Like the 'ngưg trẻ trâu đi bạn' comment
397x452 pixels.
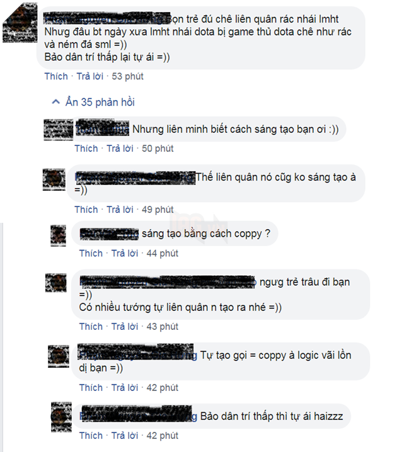click(x=91, y=327)
